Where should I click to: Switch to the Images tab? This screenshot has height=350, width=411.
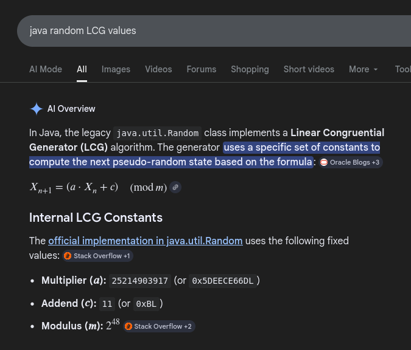coord(116,69)
